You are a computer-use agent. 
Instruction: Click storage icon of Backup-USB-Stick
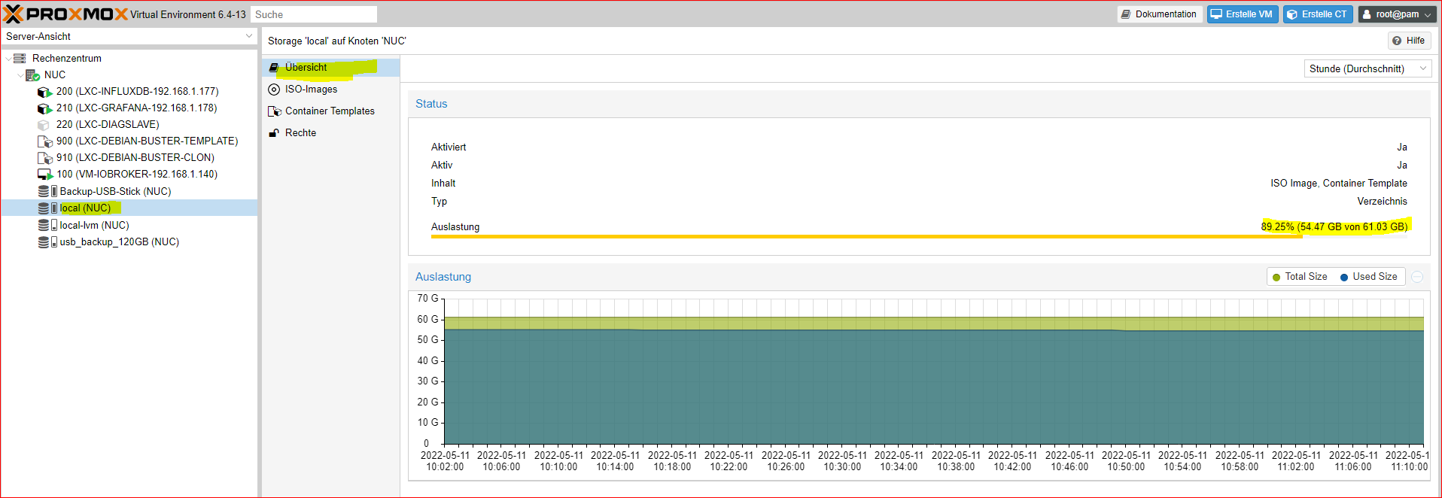tap(47, 192)
